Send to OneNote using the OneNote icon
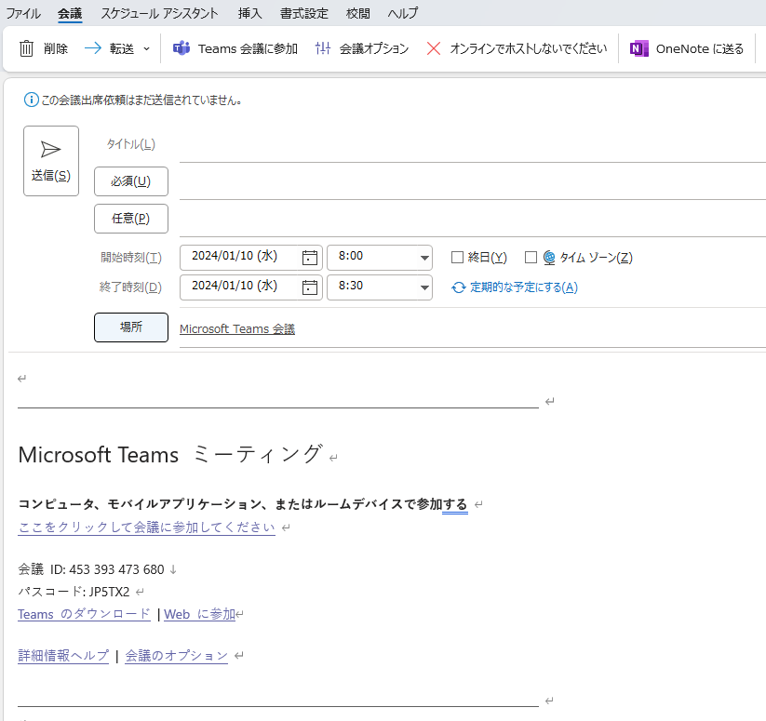The width and height of the screenshot is (766, 721). pos(639,48)
